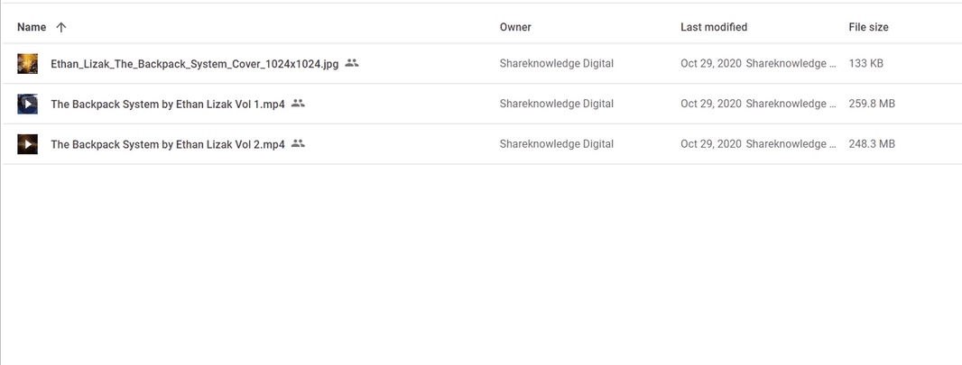Click the Vol 1.mp4 video thumbnail icon
Viewport: 962px width, 365px height.
point(28,104)
